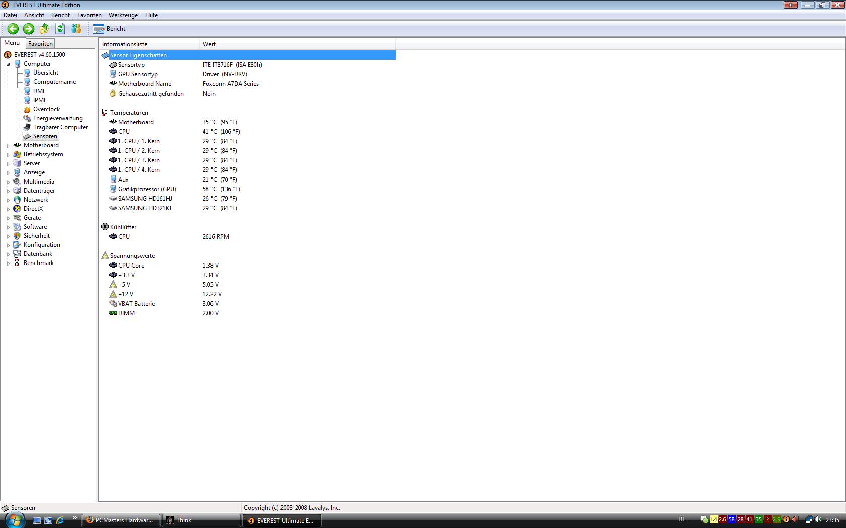Click the Energieverwaltung icon in tree
The image size is (846, 528).
point(27,118)
